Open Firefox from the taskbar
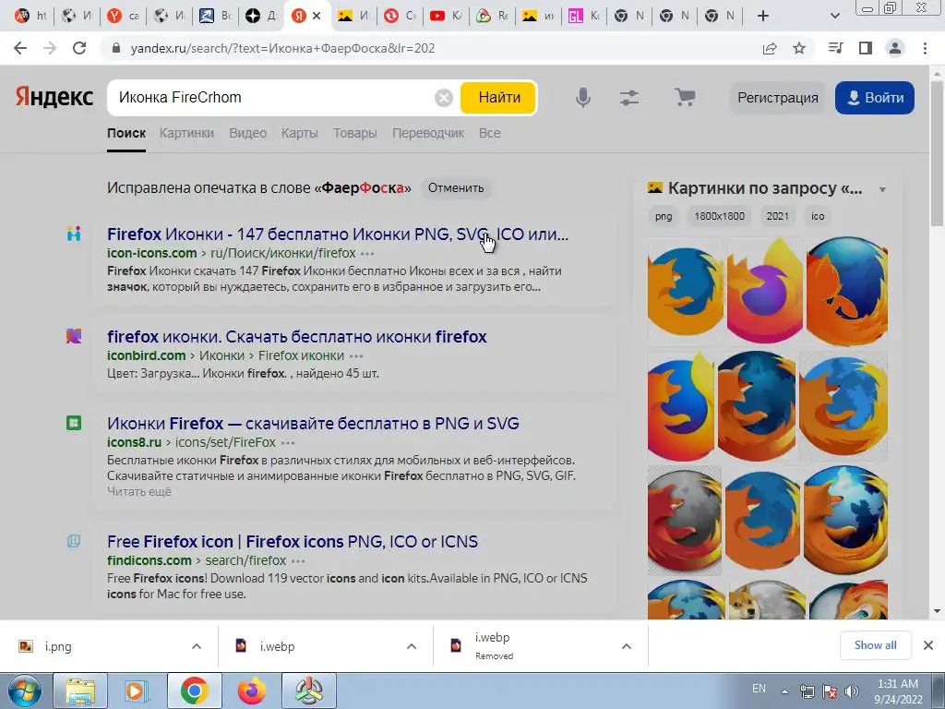 tap(251, 691)
